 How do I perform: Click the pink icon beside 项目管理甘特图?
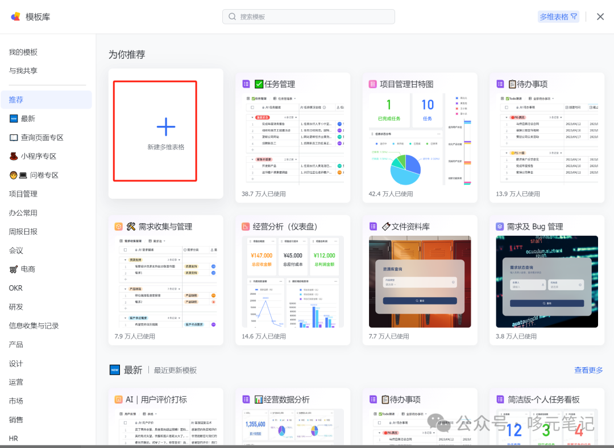tap(373, 84)
